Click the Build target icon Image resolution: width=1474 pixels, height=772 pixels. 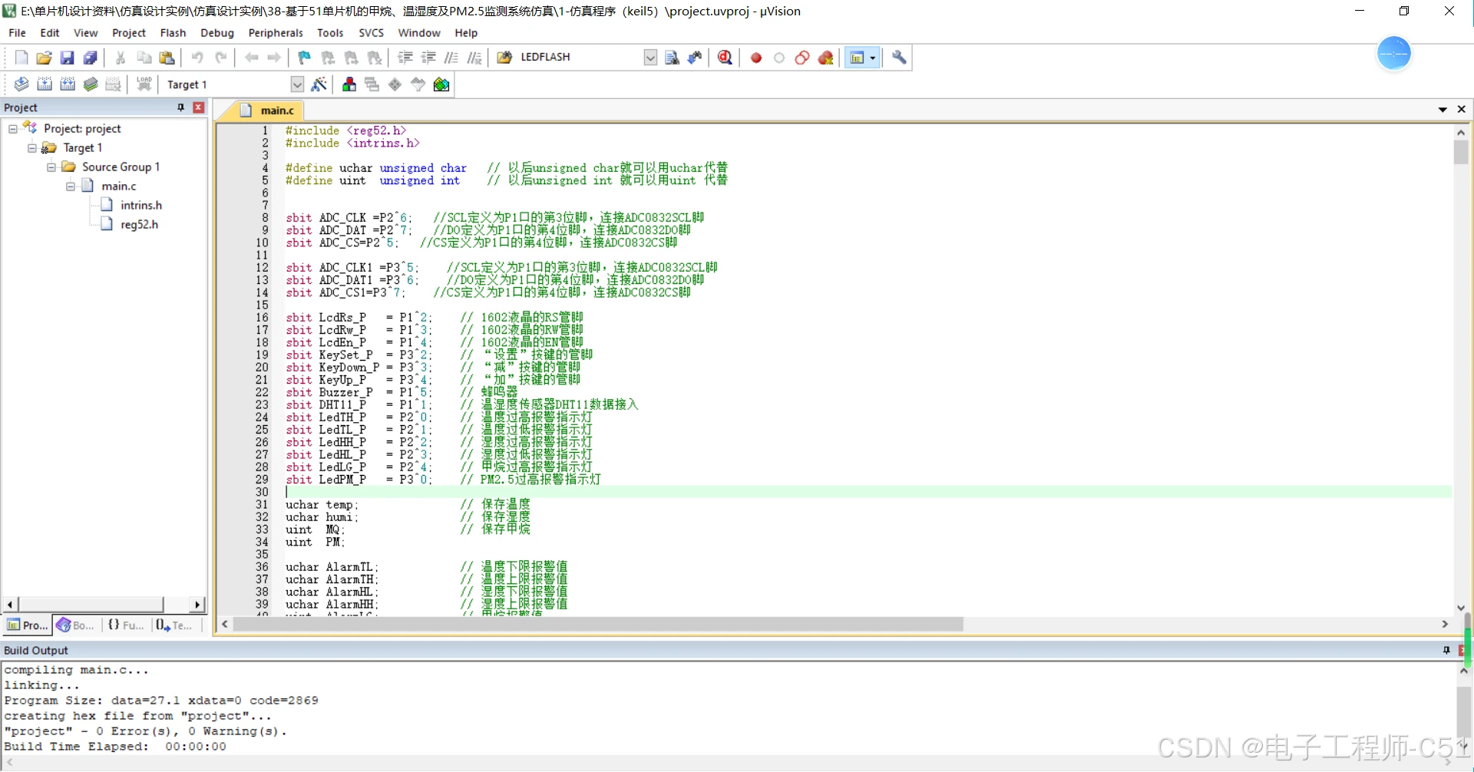point(45,84)
